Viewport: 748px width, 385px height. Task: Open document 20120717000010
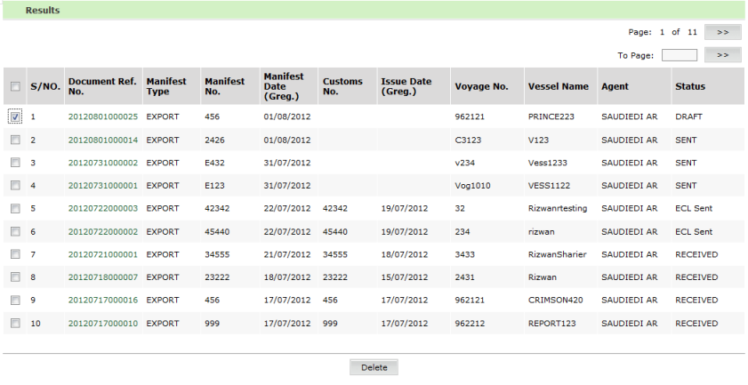tap(102, 325)
